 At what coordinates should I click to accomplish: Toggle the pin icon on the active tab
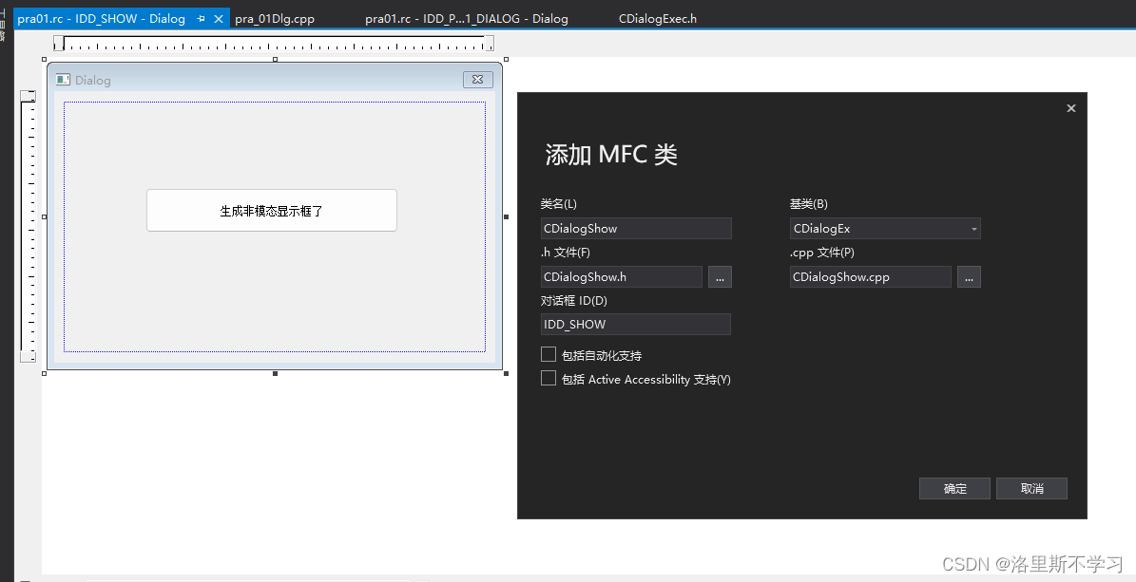point(201,17)
